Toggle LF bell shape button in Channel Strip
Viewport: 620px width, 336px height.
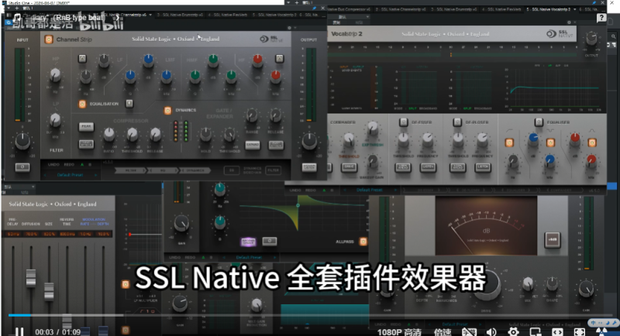(82, 58)
